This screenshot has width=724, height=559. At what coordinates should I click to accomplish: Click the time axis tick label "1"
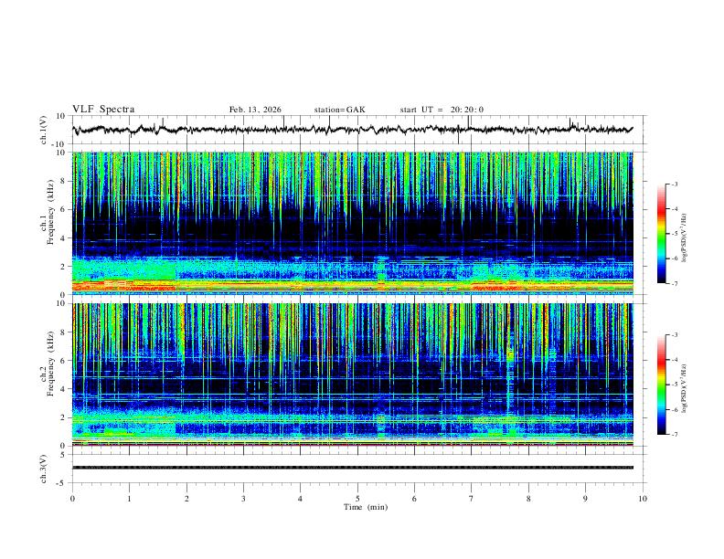(129, 499)
